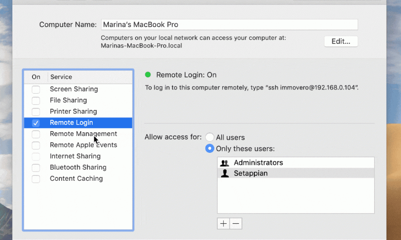Image resolution: width=401 pixels, height=240 pixels.
Task: Click the Edit... button
Action: click(x=341, y=41)
